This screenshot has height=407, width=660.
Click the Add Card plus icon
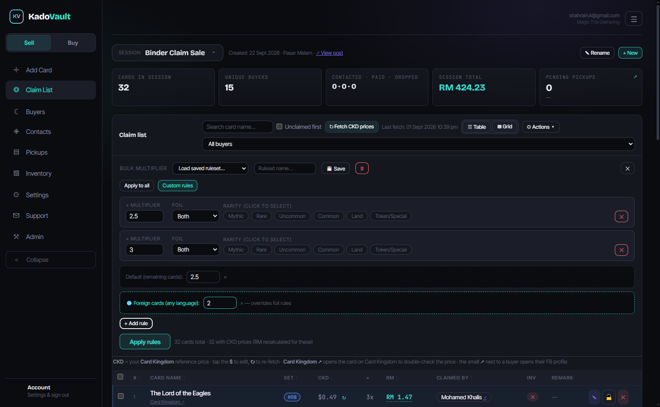pos(16,70)
